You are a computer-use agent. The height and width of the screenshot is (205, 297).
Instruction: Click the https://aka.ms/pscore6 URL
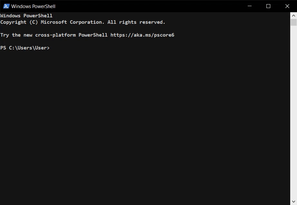[142, 35]
